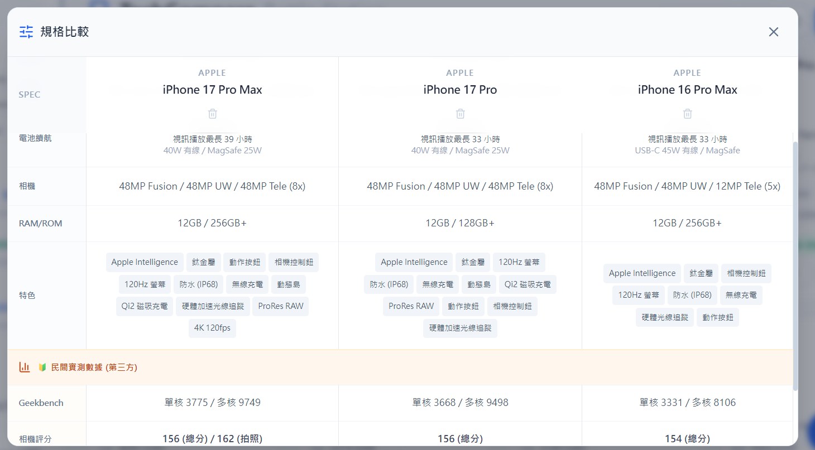
Task: Click the green-yellow beginner badge before 民間實測數據
Action: (42, 367)
